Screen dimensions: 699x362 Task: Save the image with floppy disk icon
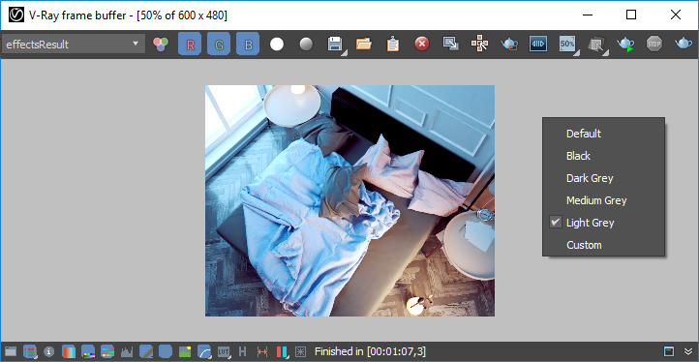pyautogui.click(x=335, y=45)
